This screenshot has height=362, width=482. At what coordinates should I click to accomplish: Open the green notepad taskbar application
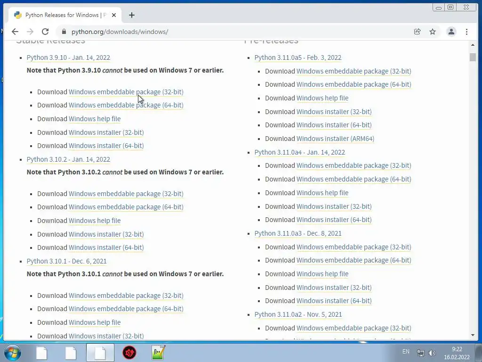pos(159,353)
